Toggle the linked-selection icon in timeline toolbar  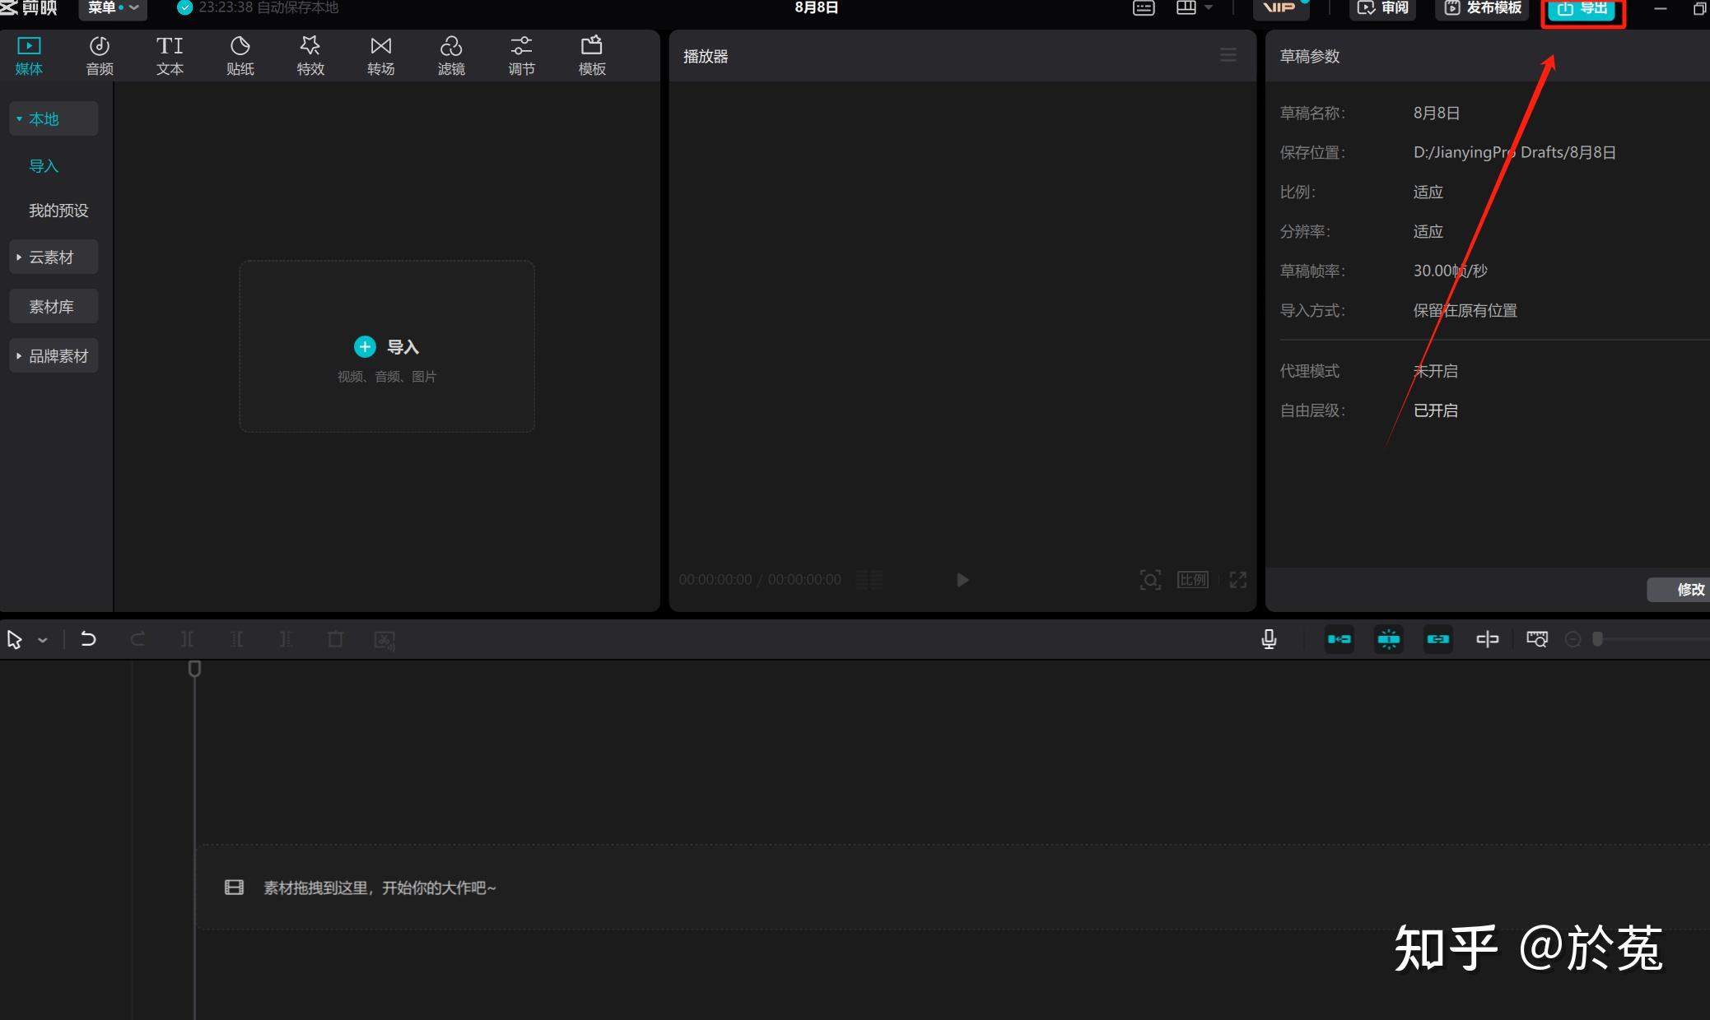click(x=1437, y=639)
